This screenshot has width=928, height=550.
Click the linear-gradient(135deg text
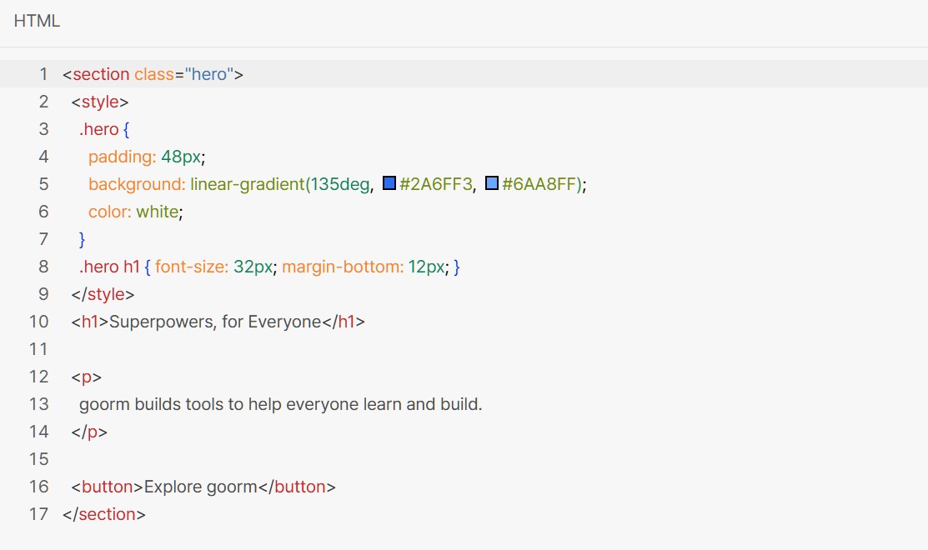click(279, 184)
